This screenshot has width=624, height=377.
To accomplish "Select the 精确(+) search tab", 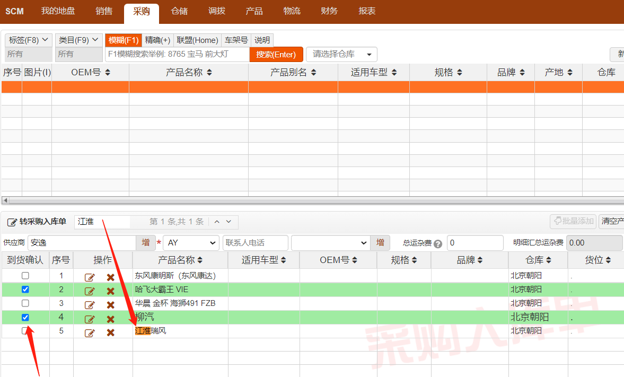I will pos(157,40).
